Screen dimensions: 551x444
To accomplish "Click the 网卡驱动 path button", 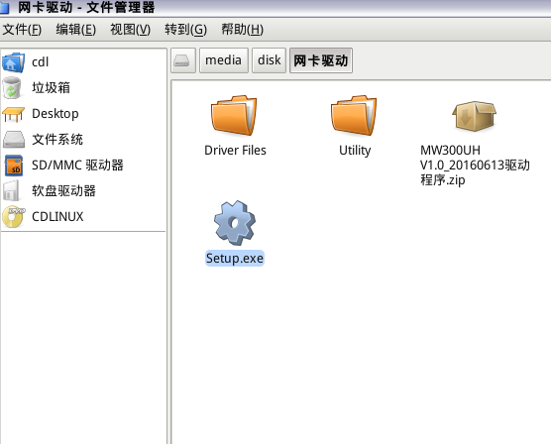I will pyautogui.click(x=321, y=60).
